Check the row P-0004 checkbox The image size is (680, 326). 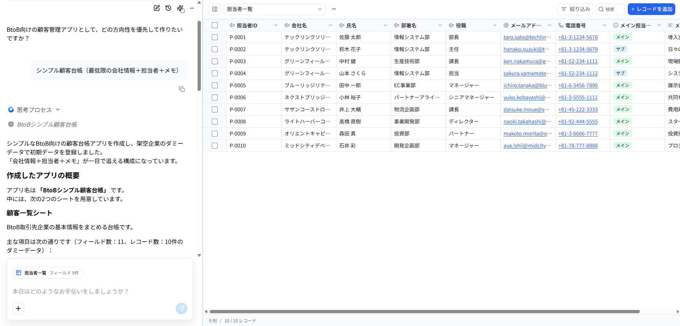[x=215, y=73]
